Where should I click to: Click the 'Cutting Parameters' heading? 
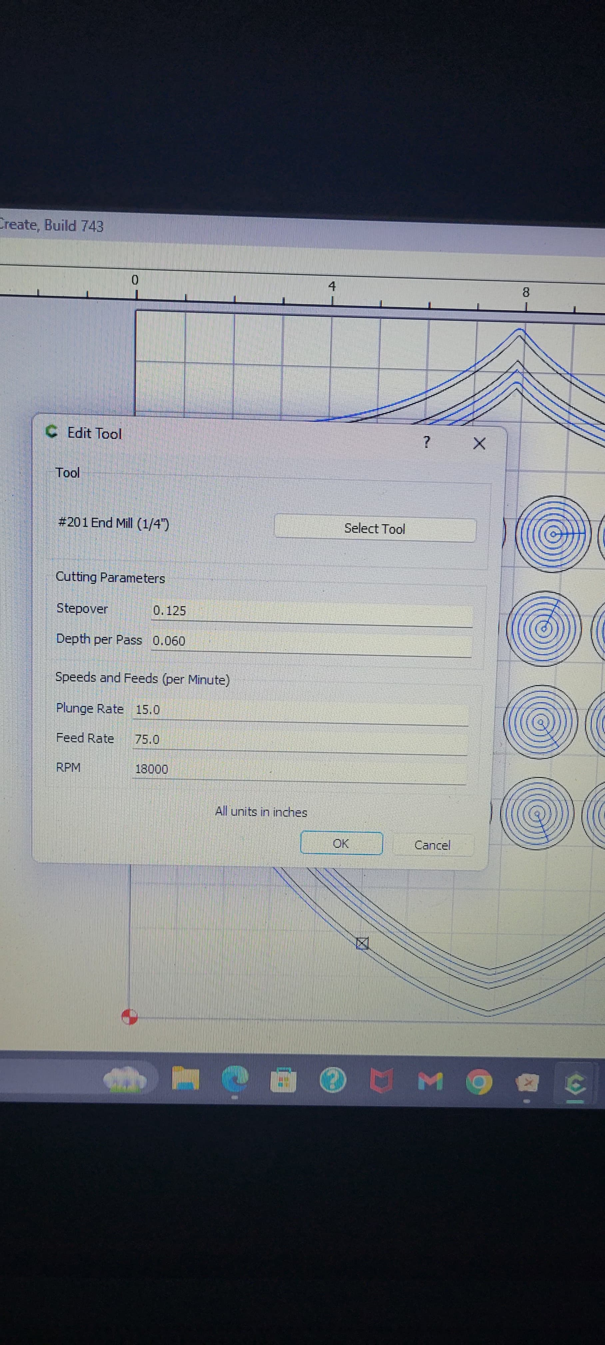point(110,578)
